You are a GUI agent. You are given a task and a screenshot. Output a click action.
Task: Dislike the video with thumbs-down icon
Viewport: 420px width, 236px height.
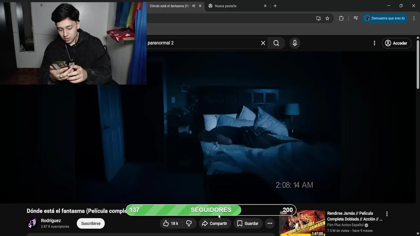point(189,223)
